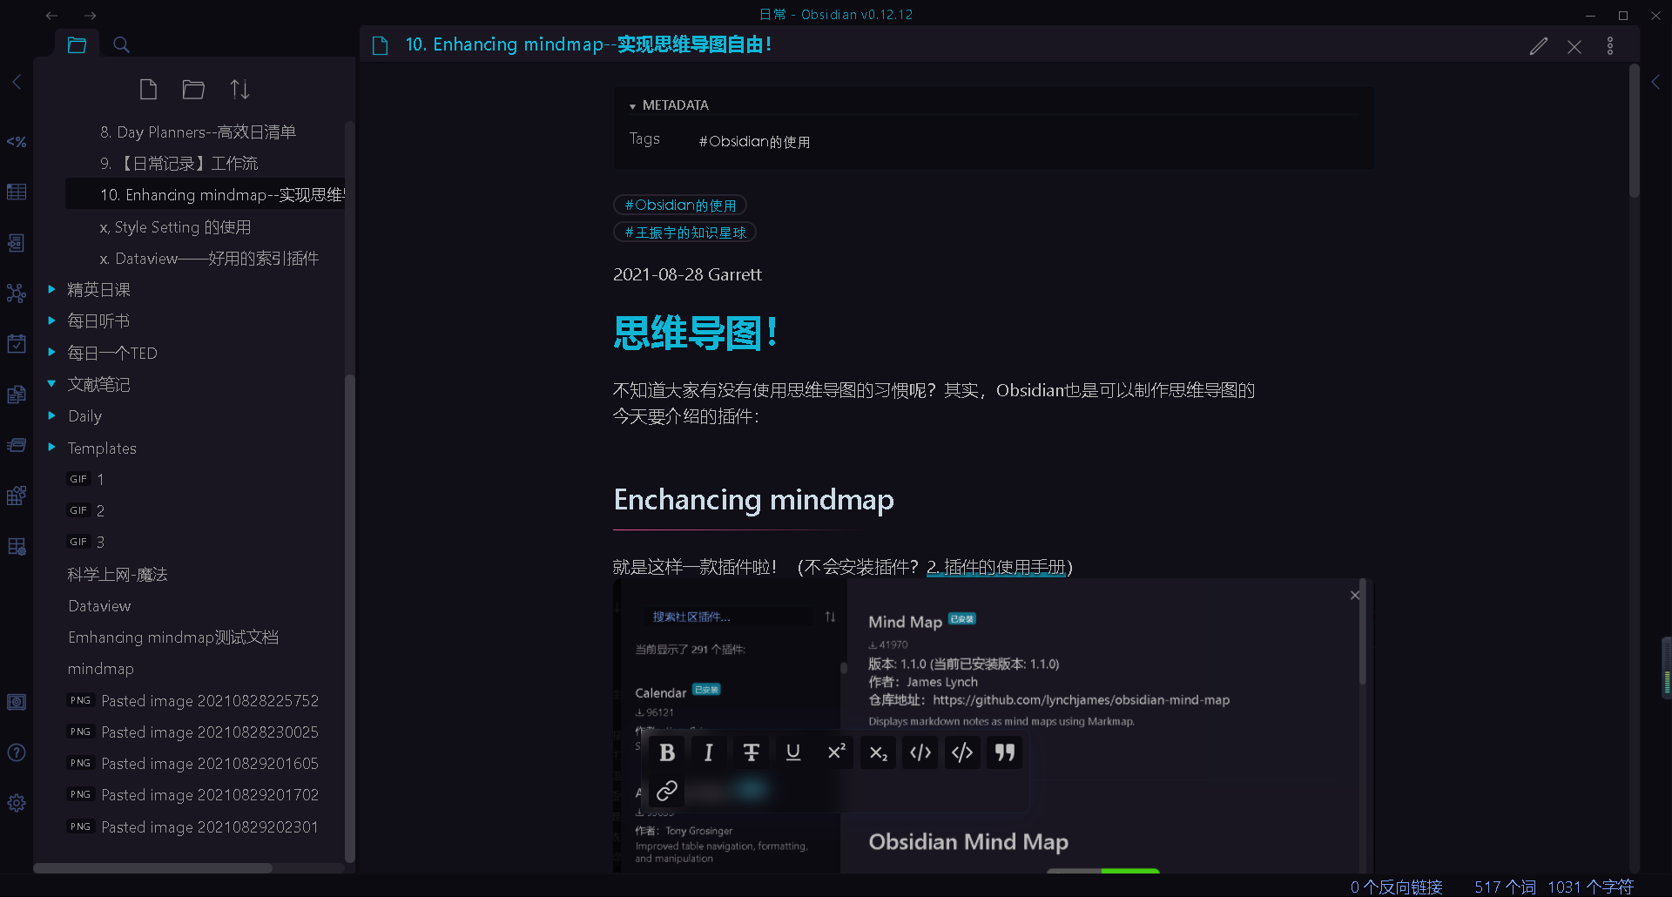The height and width of the screenshot is (897, 1672).
Task: Insert a link using the link icon
Action: pyautogui.click(x=667, y=791)
